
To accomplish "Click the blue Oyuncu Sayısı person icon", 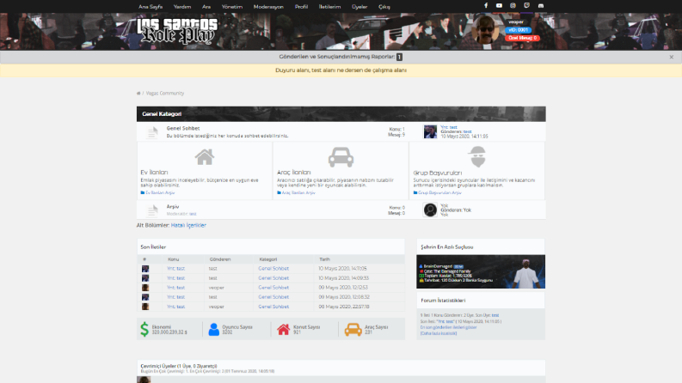I will [213, 329].
